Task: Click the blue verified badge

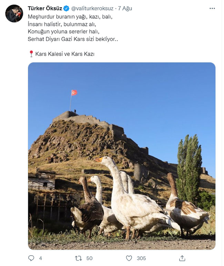Action: 66,8
